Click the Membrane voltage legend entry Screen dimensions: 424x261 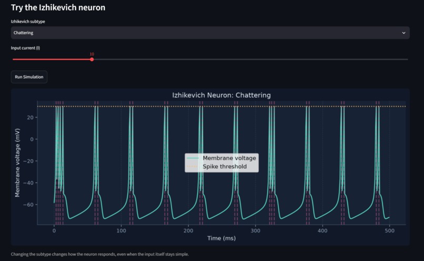pos(221,158)
